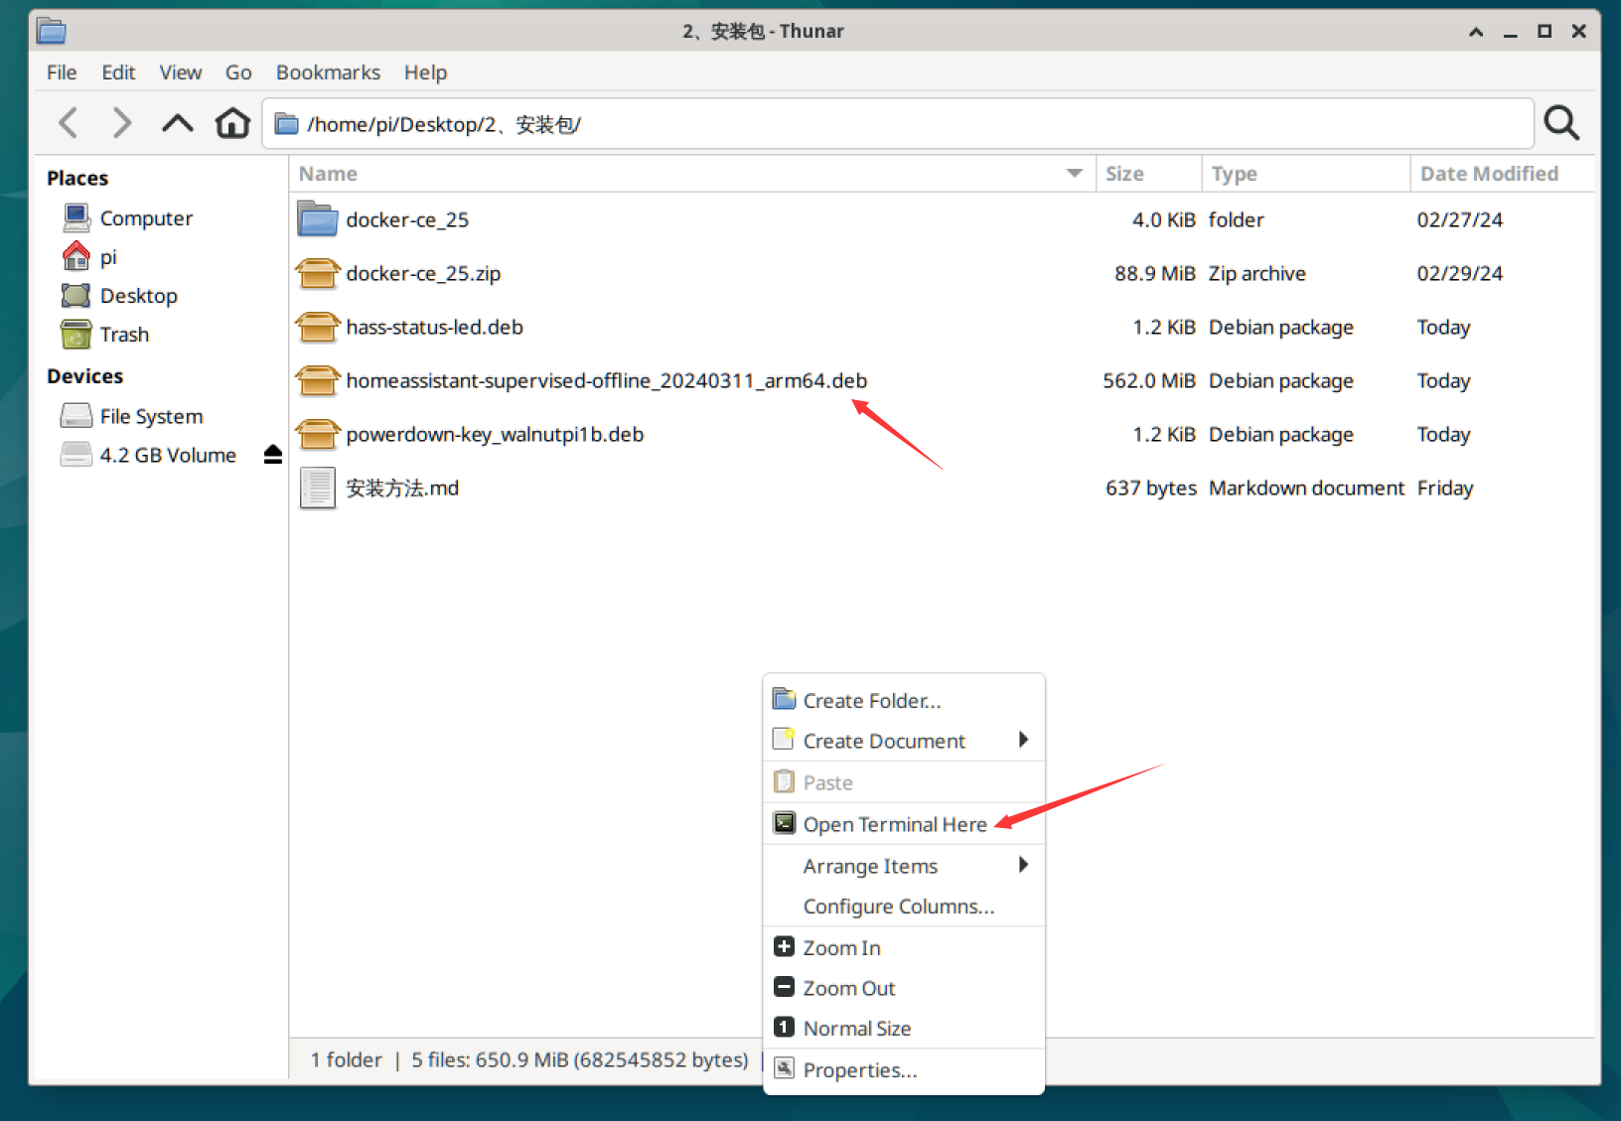
Task: Expand the Create Document submenu arrow
Action: click(1023, 740)
